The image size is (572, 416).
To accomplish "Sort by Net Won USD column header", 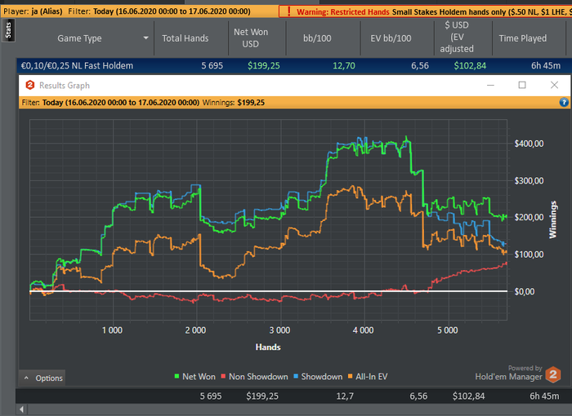I will click(x=251, y=38).
